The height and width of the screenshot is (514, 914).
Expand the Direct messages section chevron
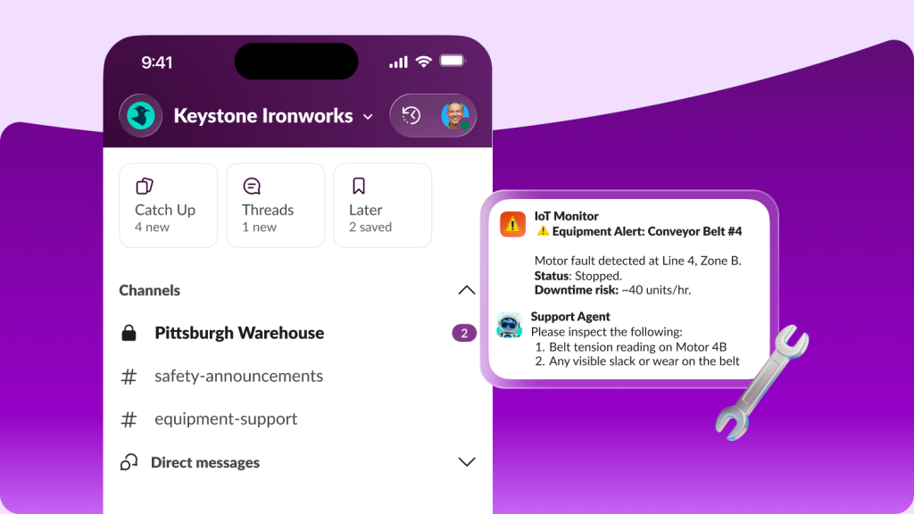[466, 462]
